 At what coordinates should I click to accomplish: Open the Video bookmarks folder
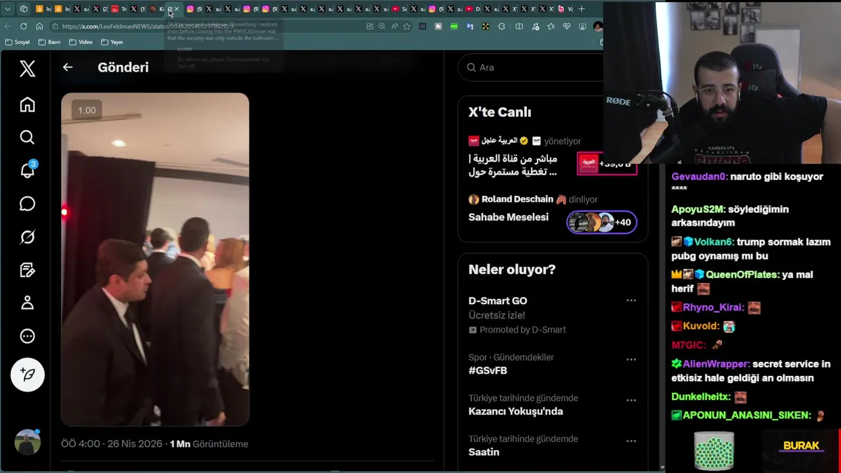[x=81, y=42]
